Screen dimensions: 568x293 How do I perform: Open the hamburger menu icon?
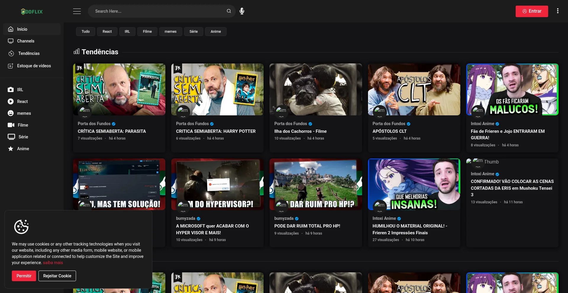(77, 11)
